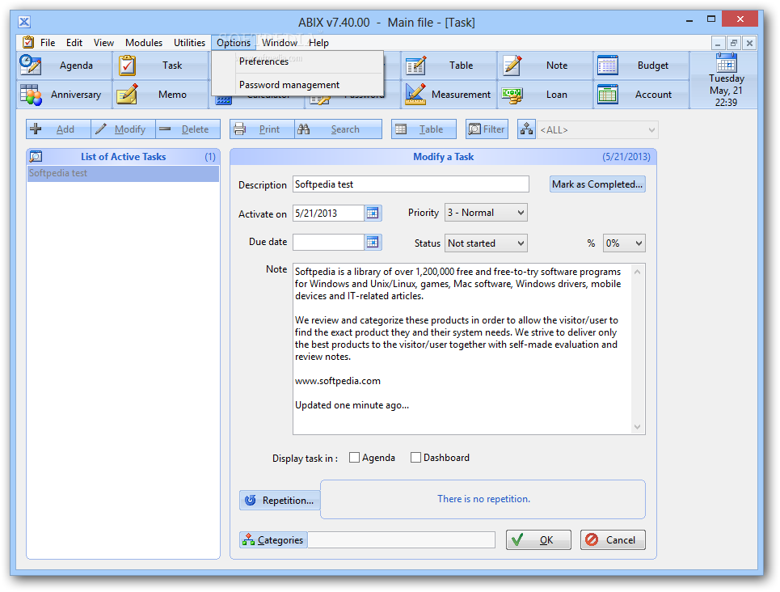This screenshot has width=780, height=592.
Task: Open the Account module
Action: point(641,94)
